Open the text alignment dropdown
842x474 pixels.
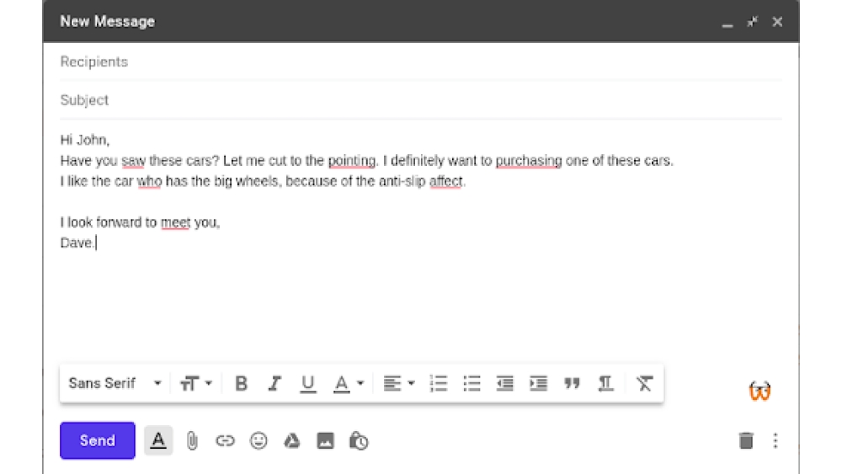[x=399, y=384]
